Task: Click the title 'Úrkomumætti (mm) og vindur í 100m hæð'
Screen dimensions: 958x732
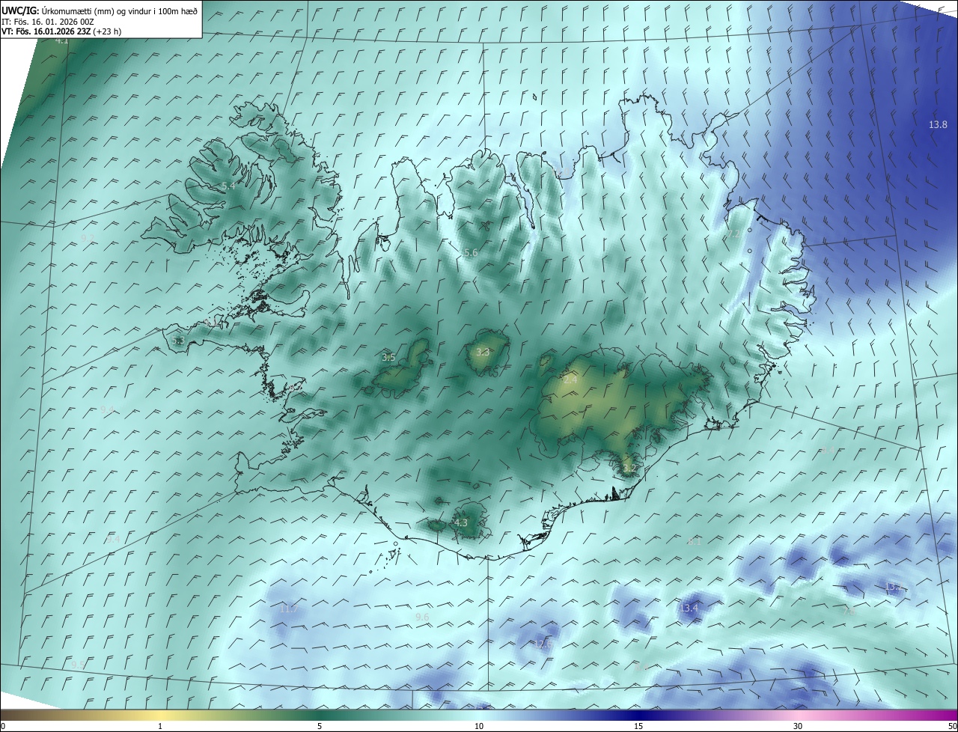Action: (x=120, y=10)
